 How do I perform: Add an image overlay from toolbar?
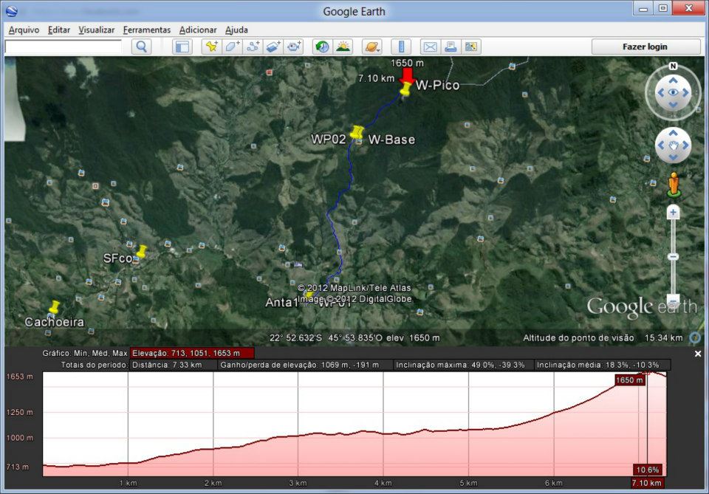tap(273, 47)
